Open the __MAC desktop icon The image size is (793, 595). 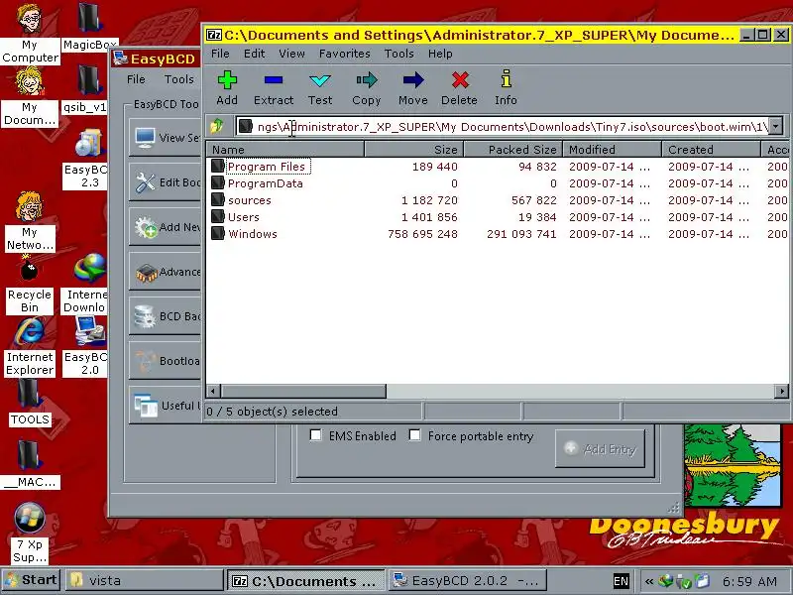click(x=30, y=465)
